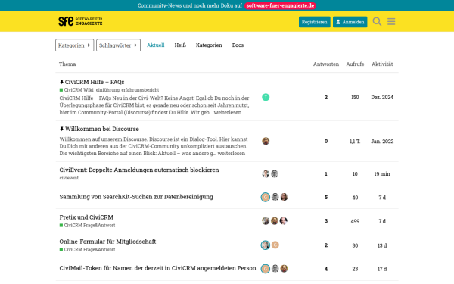Open topic CiviMail-Token für Namen
This screenshot has height=284, width=454.
click(x=158, y=268)
